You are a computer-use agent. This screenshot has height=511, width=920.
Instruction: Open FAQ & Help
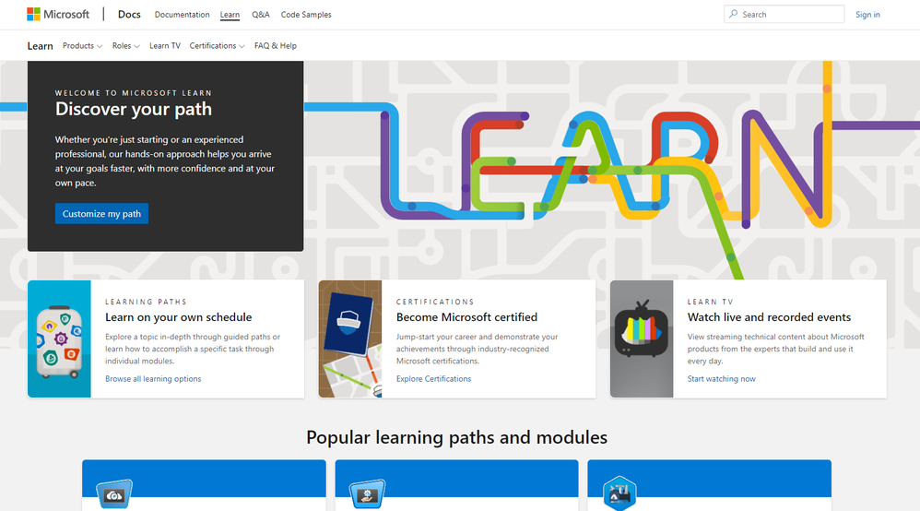click(276, 46)
